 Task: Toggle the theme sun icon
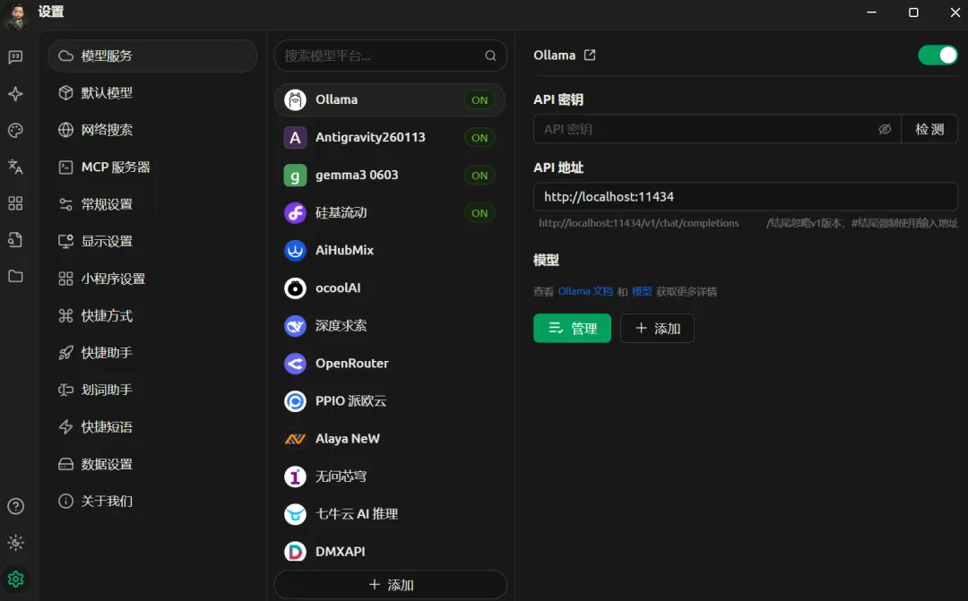(15, 543)
